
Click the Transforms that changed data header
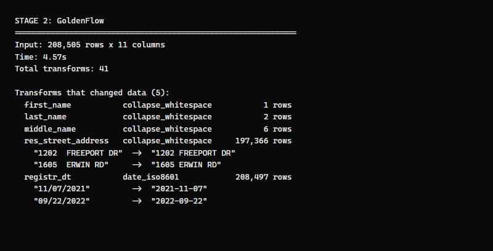[88, 92]
